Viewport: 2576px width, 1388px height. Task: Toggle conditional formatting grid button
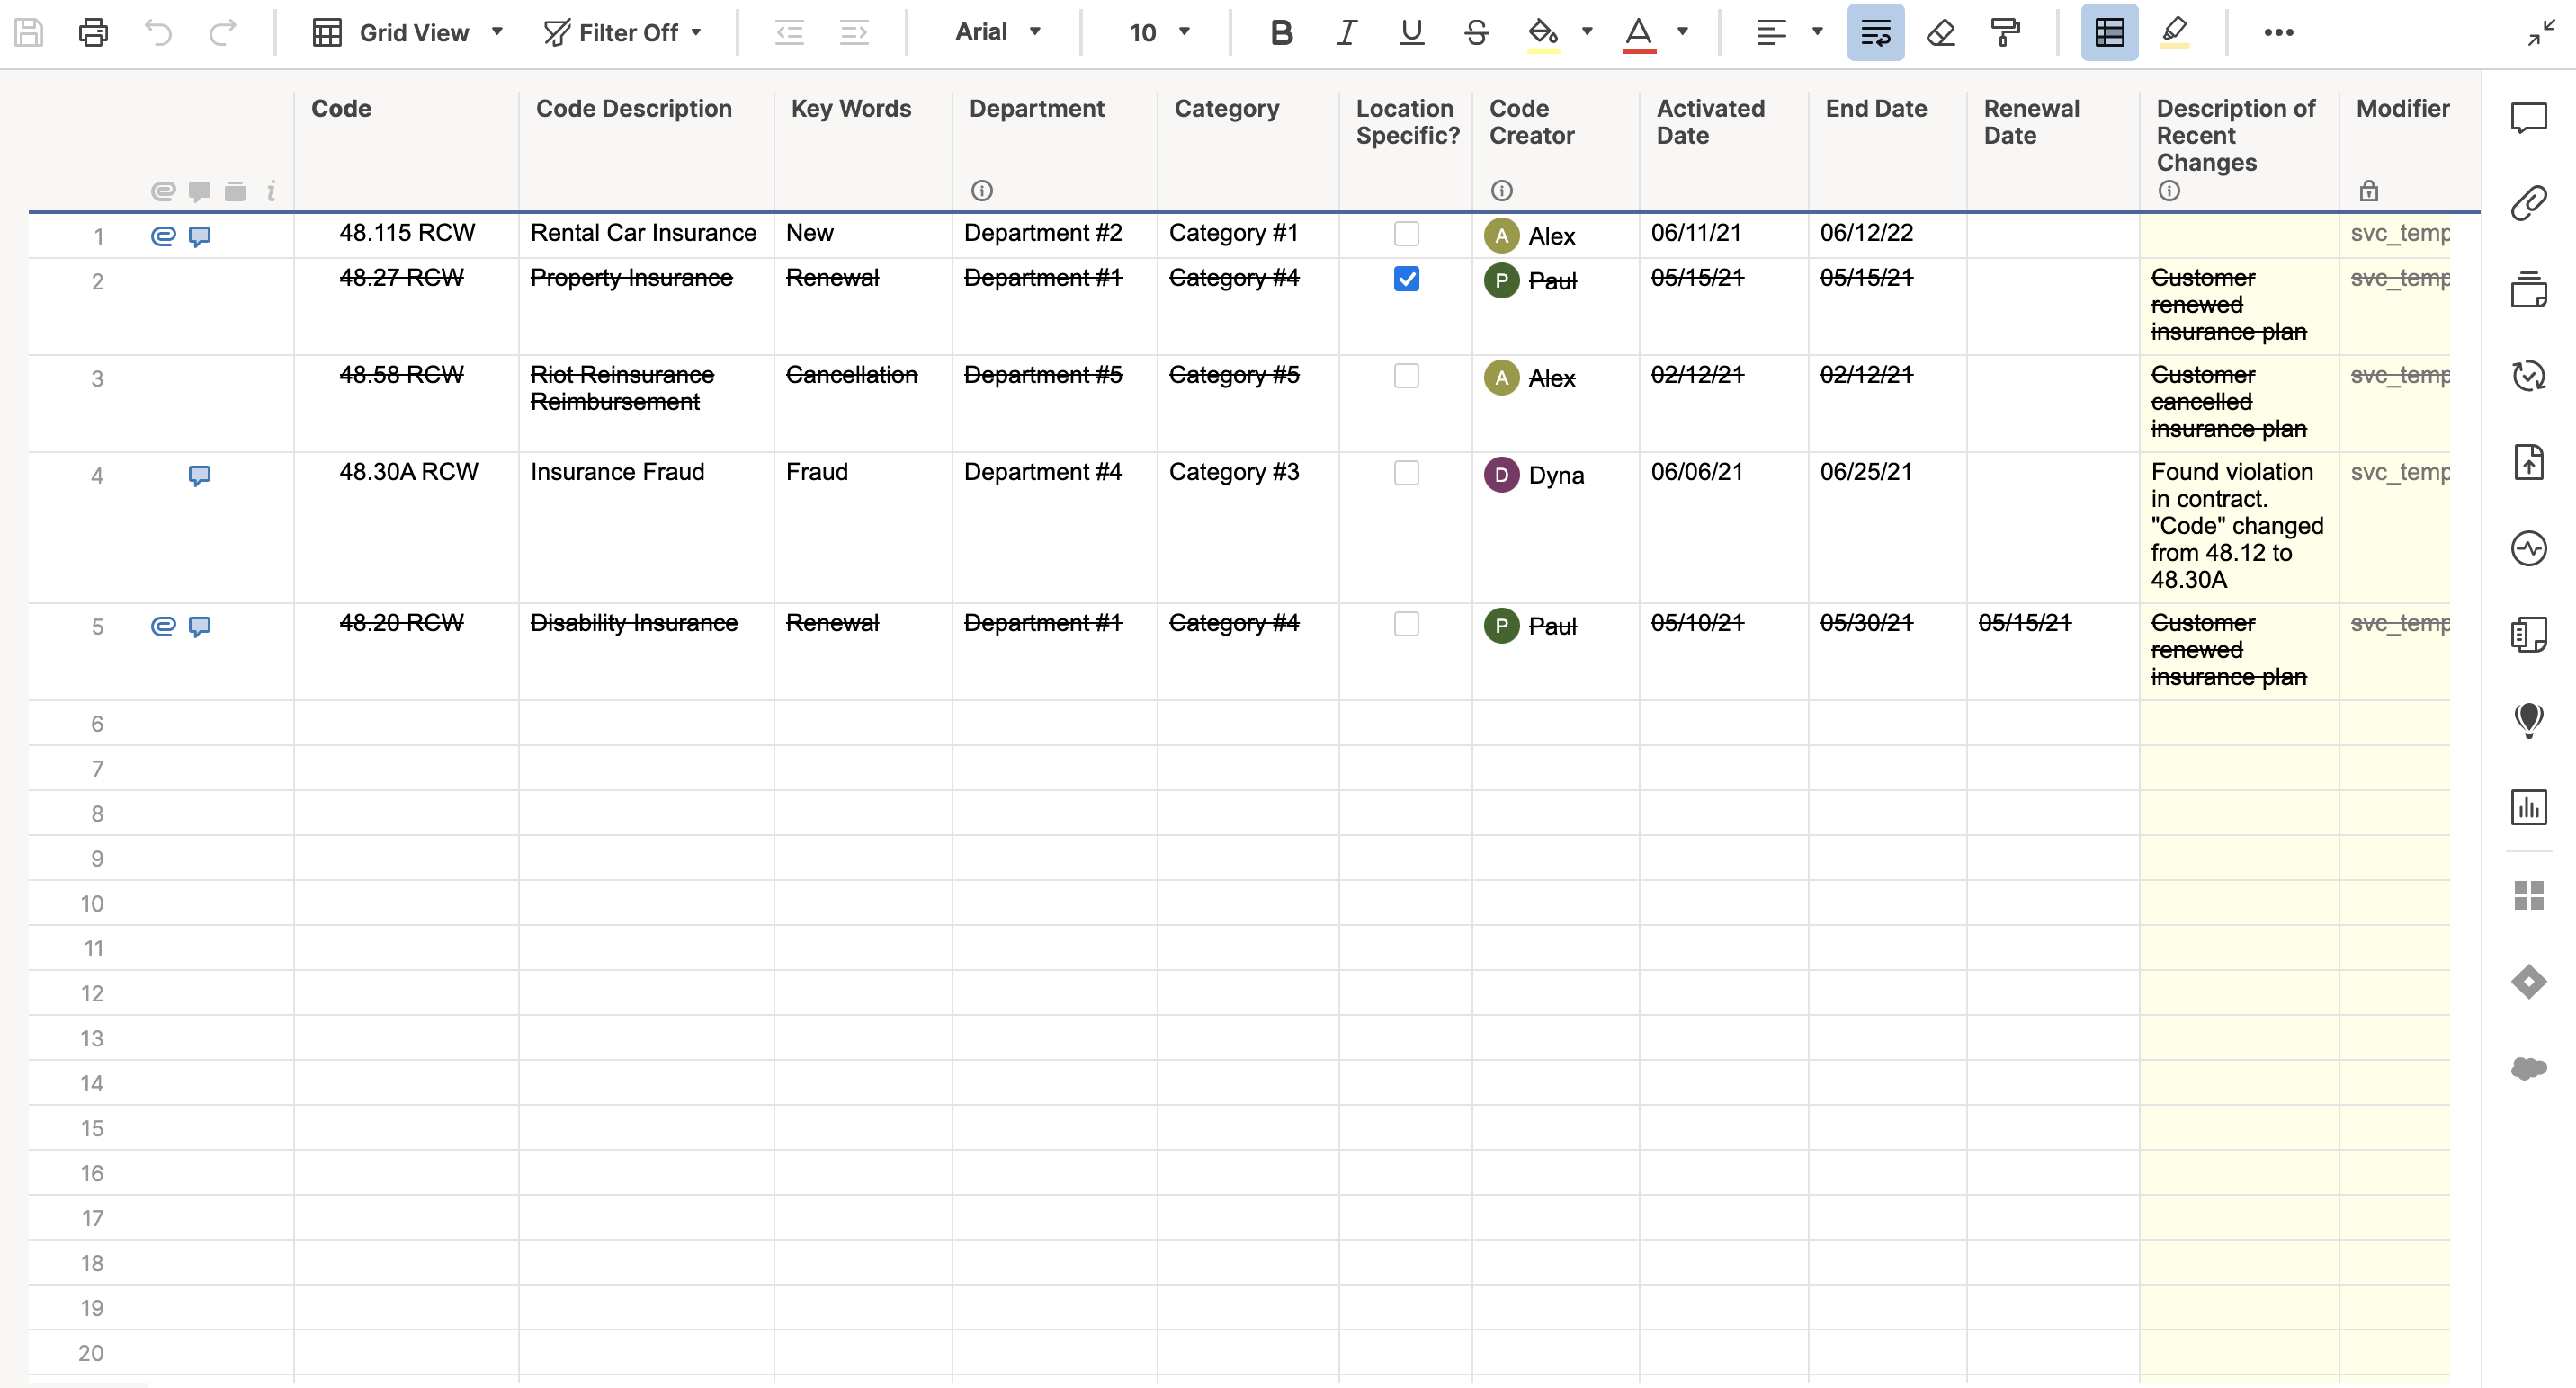(2109, 33)
